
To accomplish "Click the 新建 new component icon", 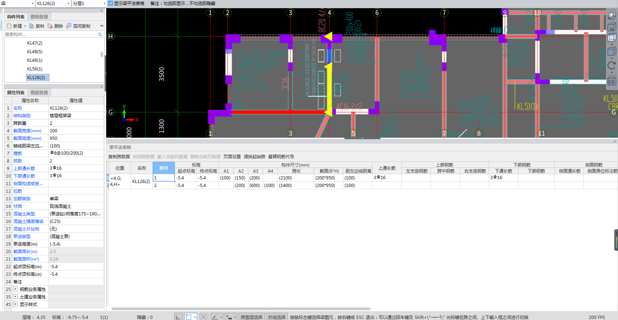I will [x=9, y=26].
